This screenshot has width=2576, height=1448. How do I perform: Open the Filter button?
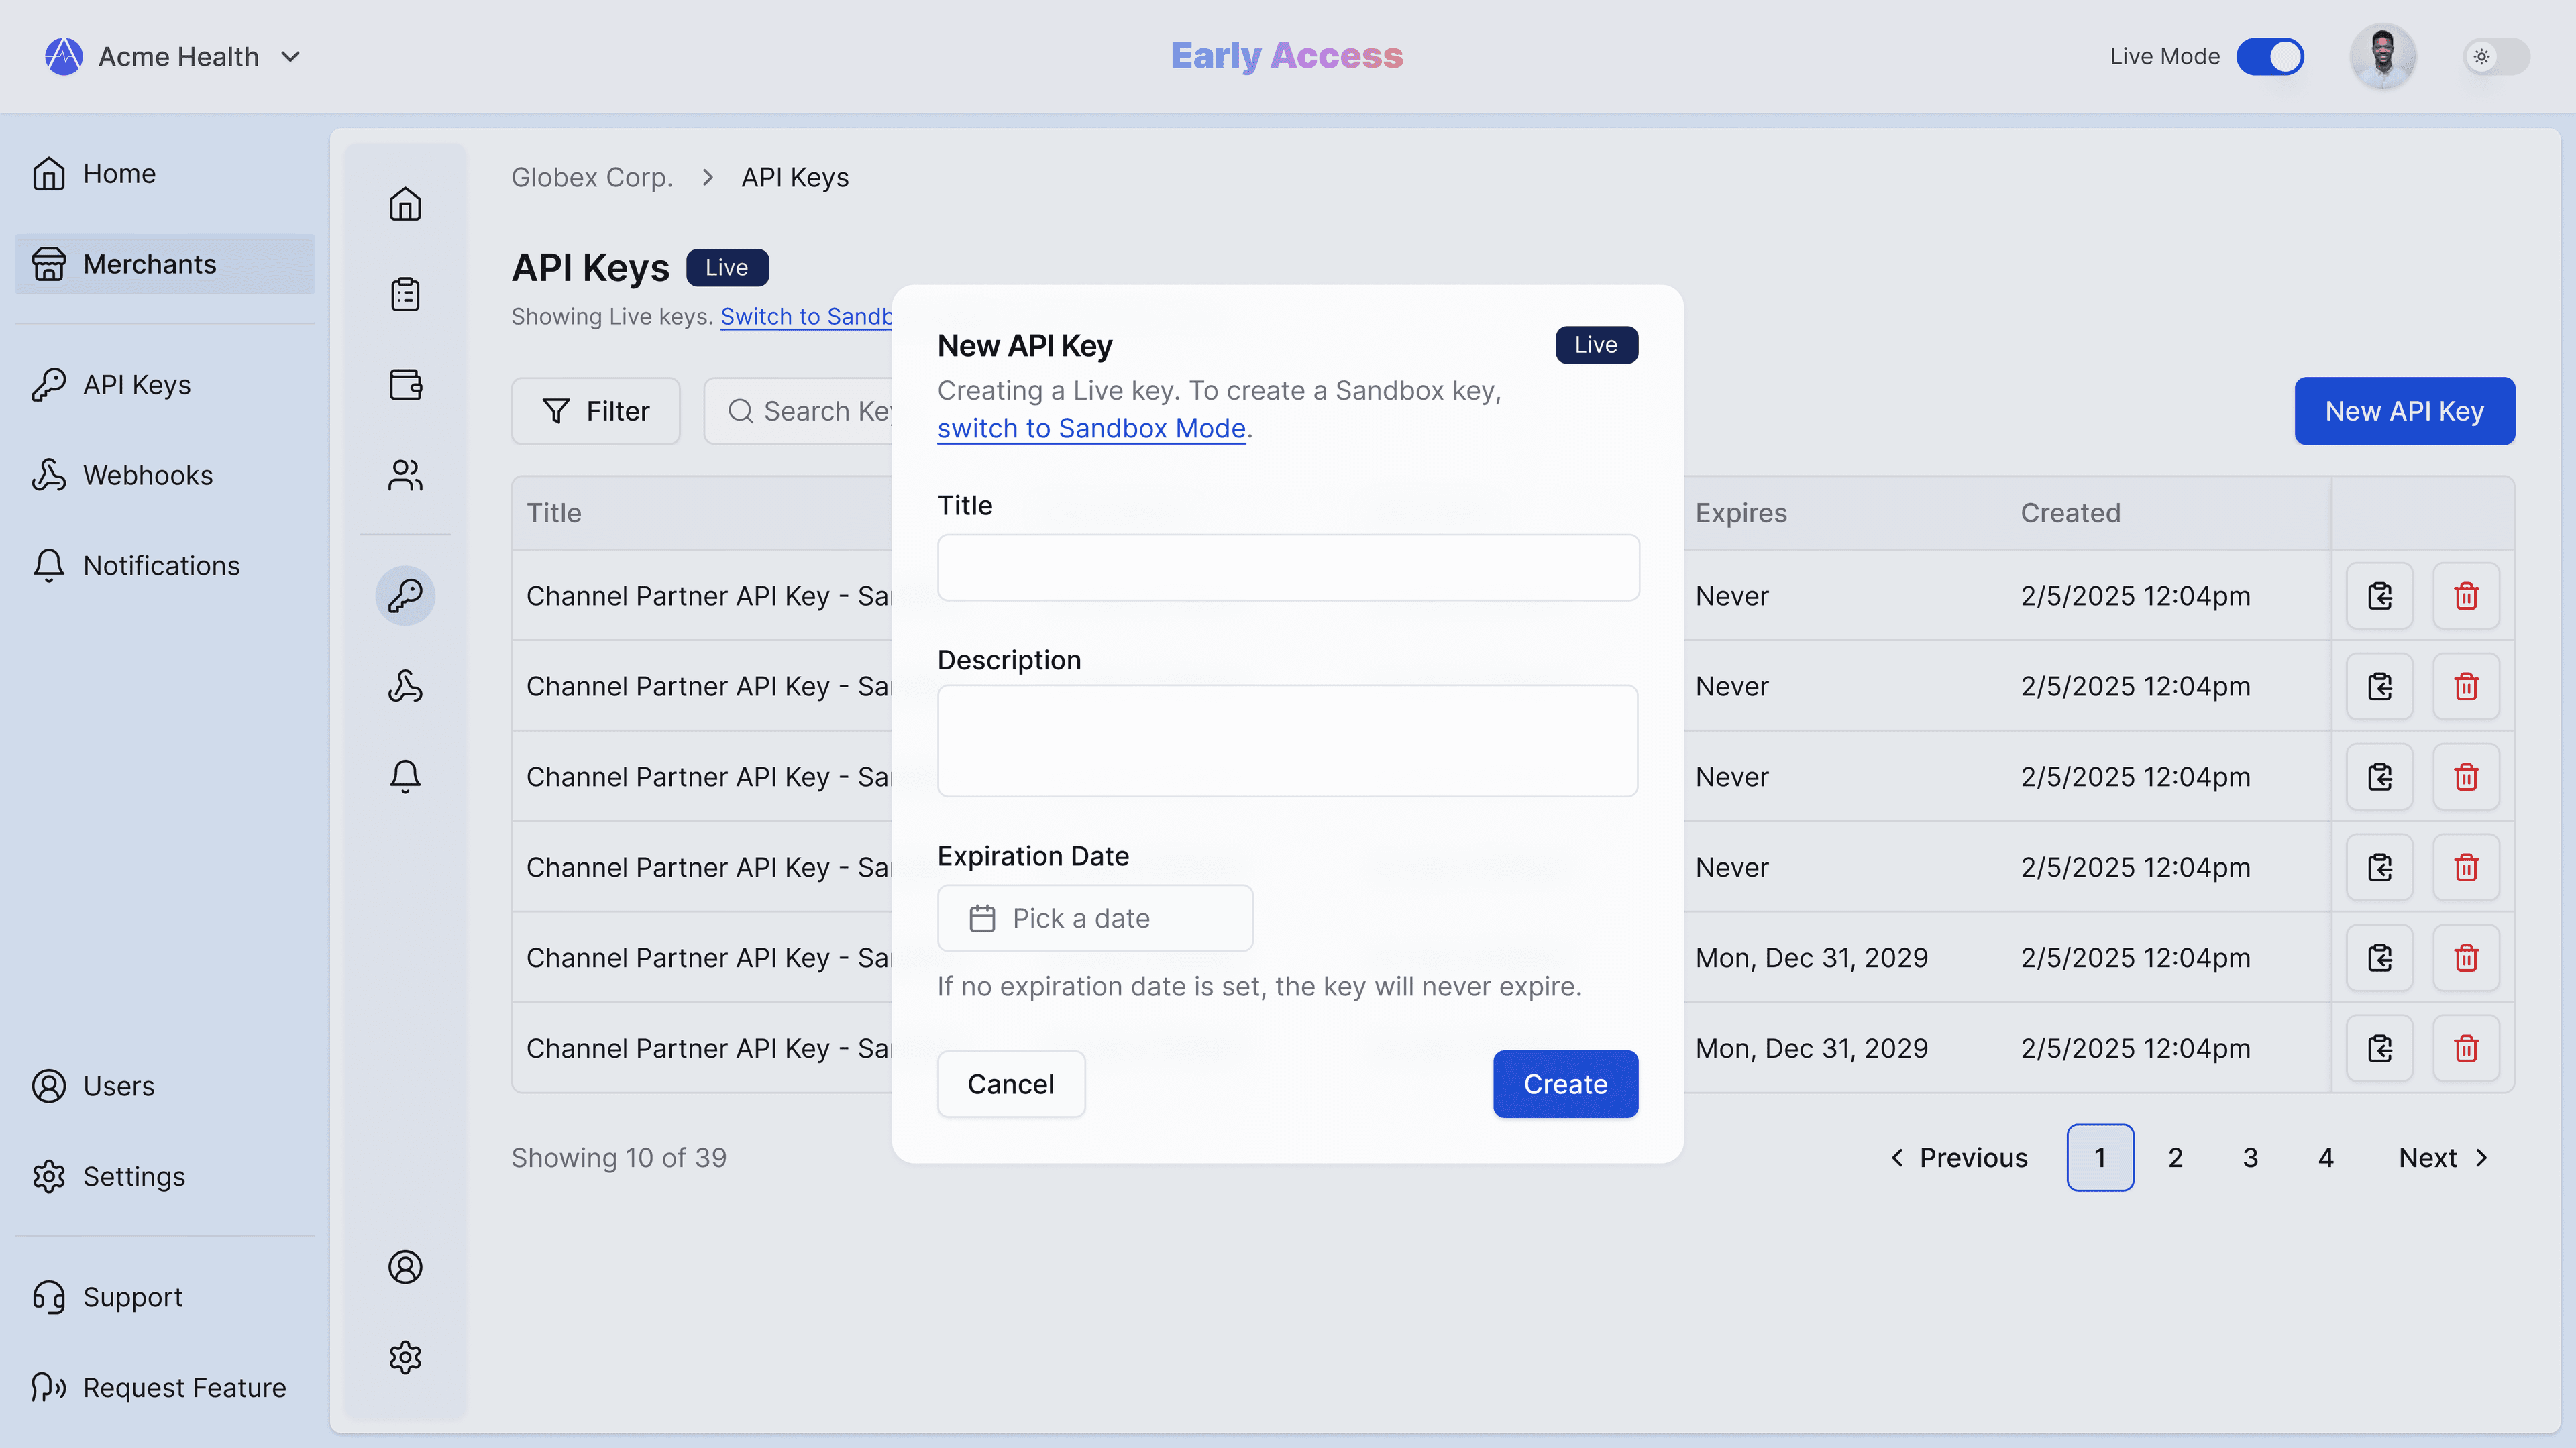[596, 411]
